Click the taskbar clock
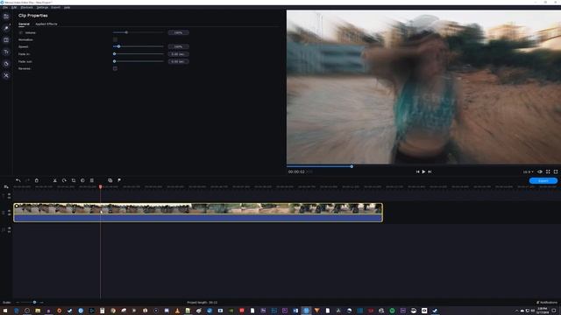Image resolution: width=561 pixels, height=315 pixels. 543,311
